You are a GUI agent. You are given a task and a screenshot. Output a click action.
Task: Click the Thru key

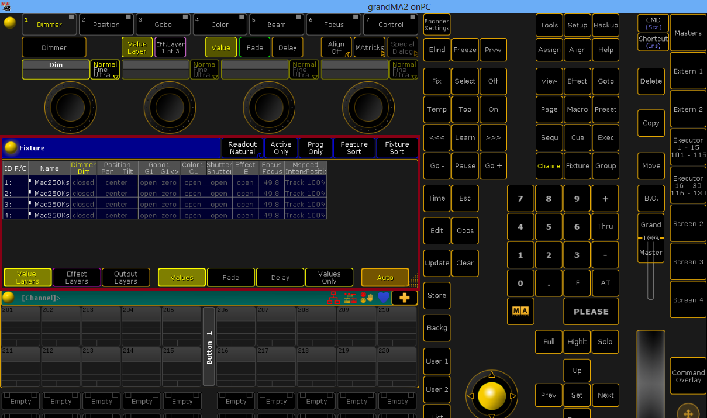605,227
